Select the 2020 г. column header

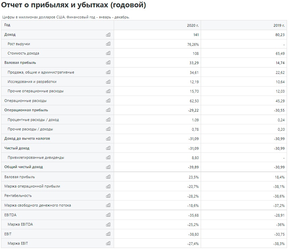[193, 25]
